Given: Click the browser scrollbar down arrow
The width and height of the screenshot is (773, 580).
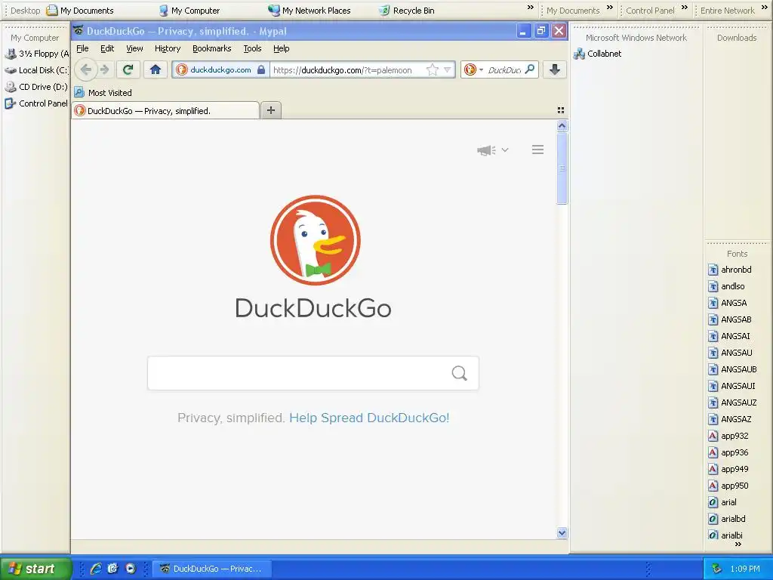Looking at the screenshot, I should tap(562, 532).
